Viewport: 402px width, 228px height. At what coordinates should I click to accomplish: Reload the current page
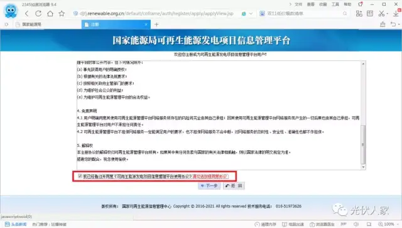click(x=38, y=14)
